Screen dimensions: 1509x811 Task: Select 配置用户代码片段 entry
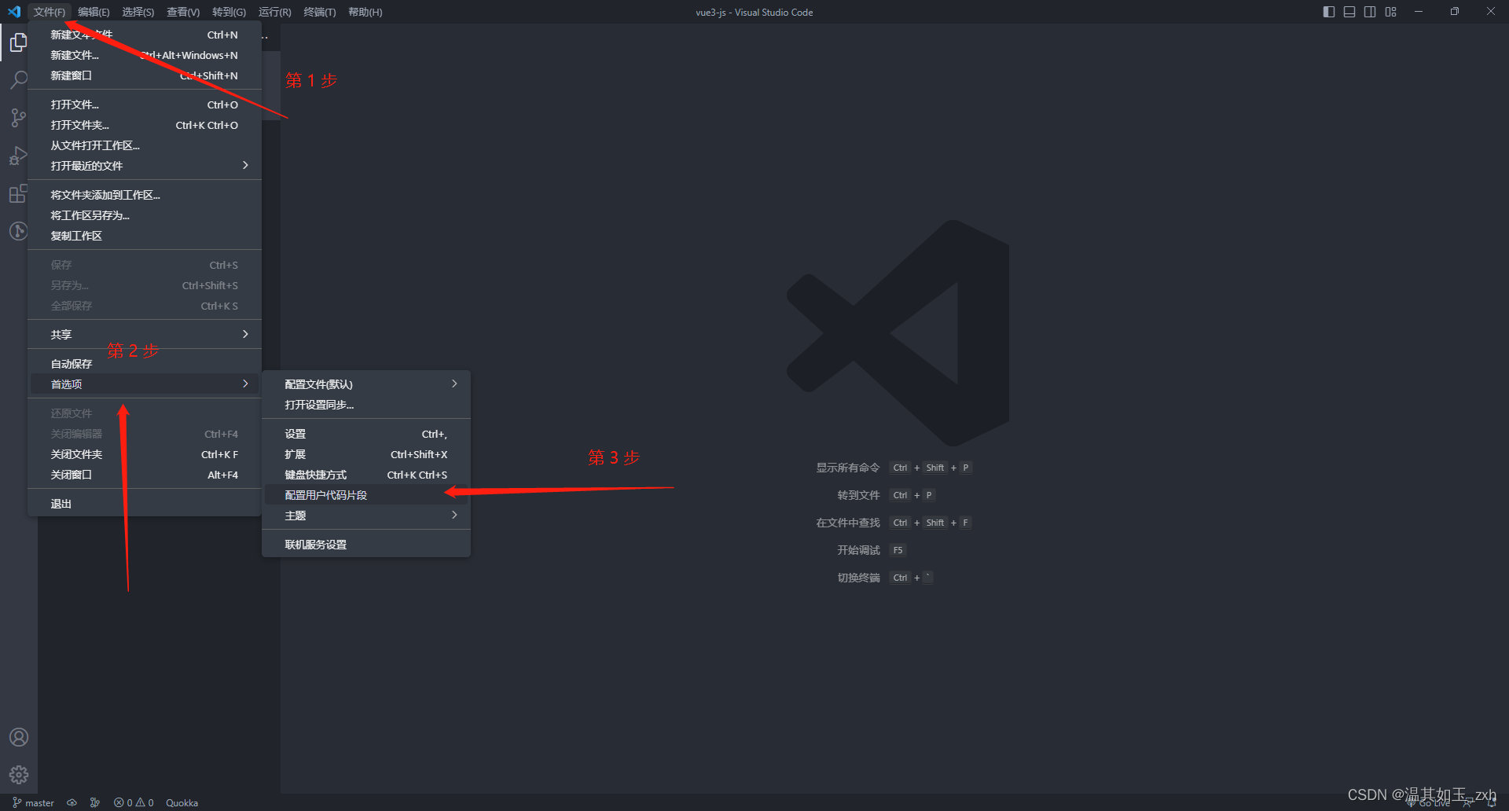coord(366,495)
